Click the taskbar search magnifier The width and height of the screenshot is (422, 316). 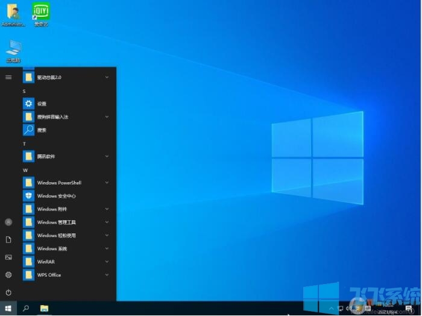26,308
